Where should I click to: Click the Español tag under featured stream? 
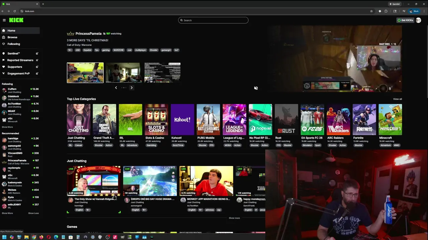[x=87, y=50]
